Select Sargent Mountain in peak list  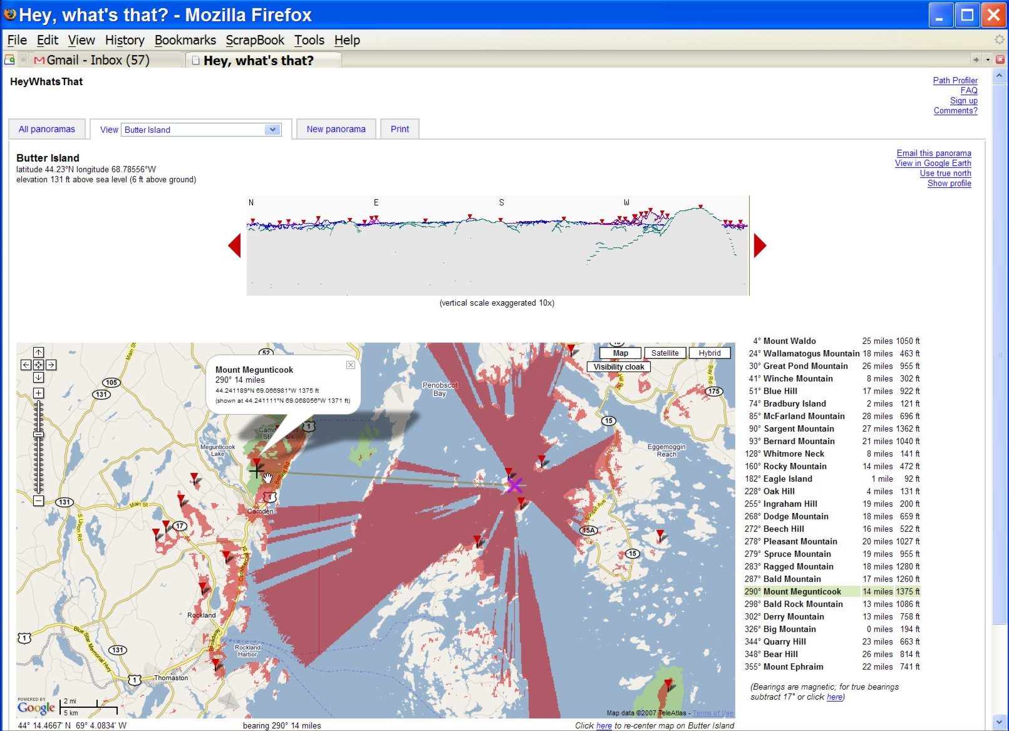point(831,428)
